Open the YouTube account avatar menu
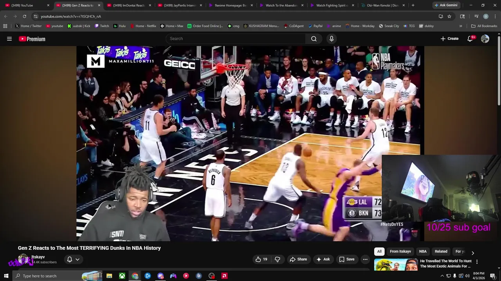Image resolution: width=501 pixels, height=281 pixels. pos(485,39)
